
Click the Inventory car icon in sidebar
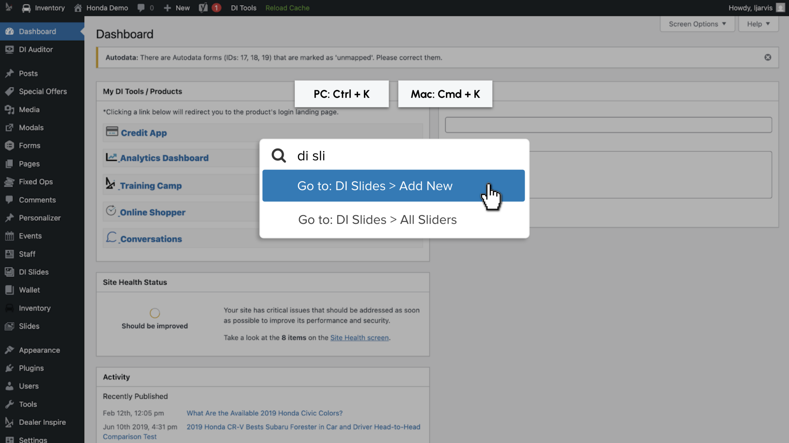pos(10,308)
